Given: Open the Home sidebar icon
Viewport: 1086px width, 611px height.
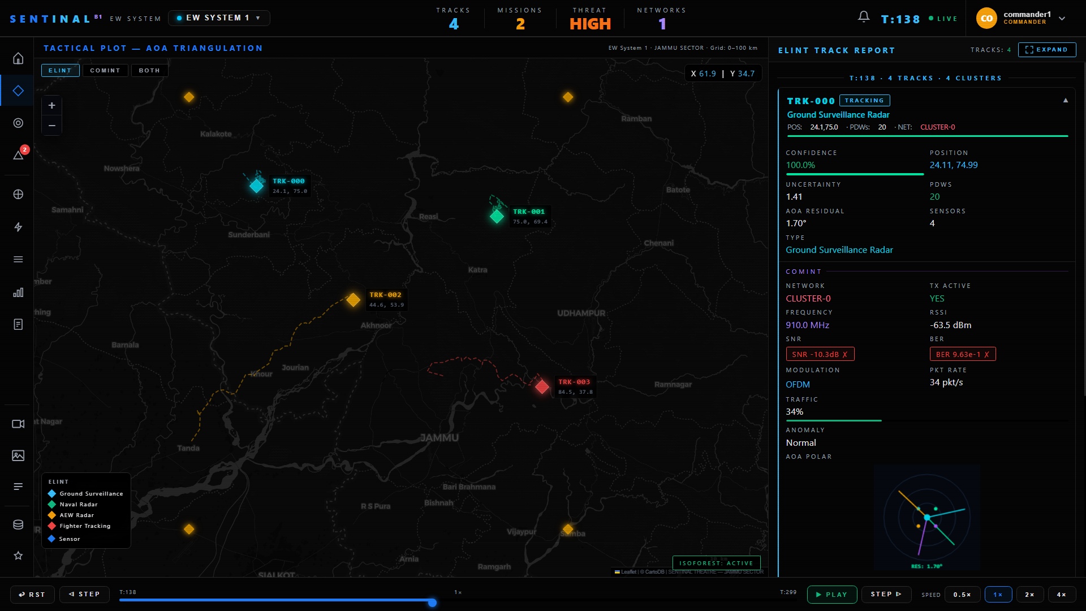Looking at the screenshot, I should [x=18, y=58].
